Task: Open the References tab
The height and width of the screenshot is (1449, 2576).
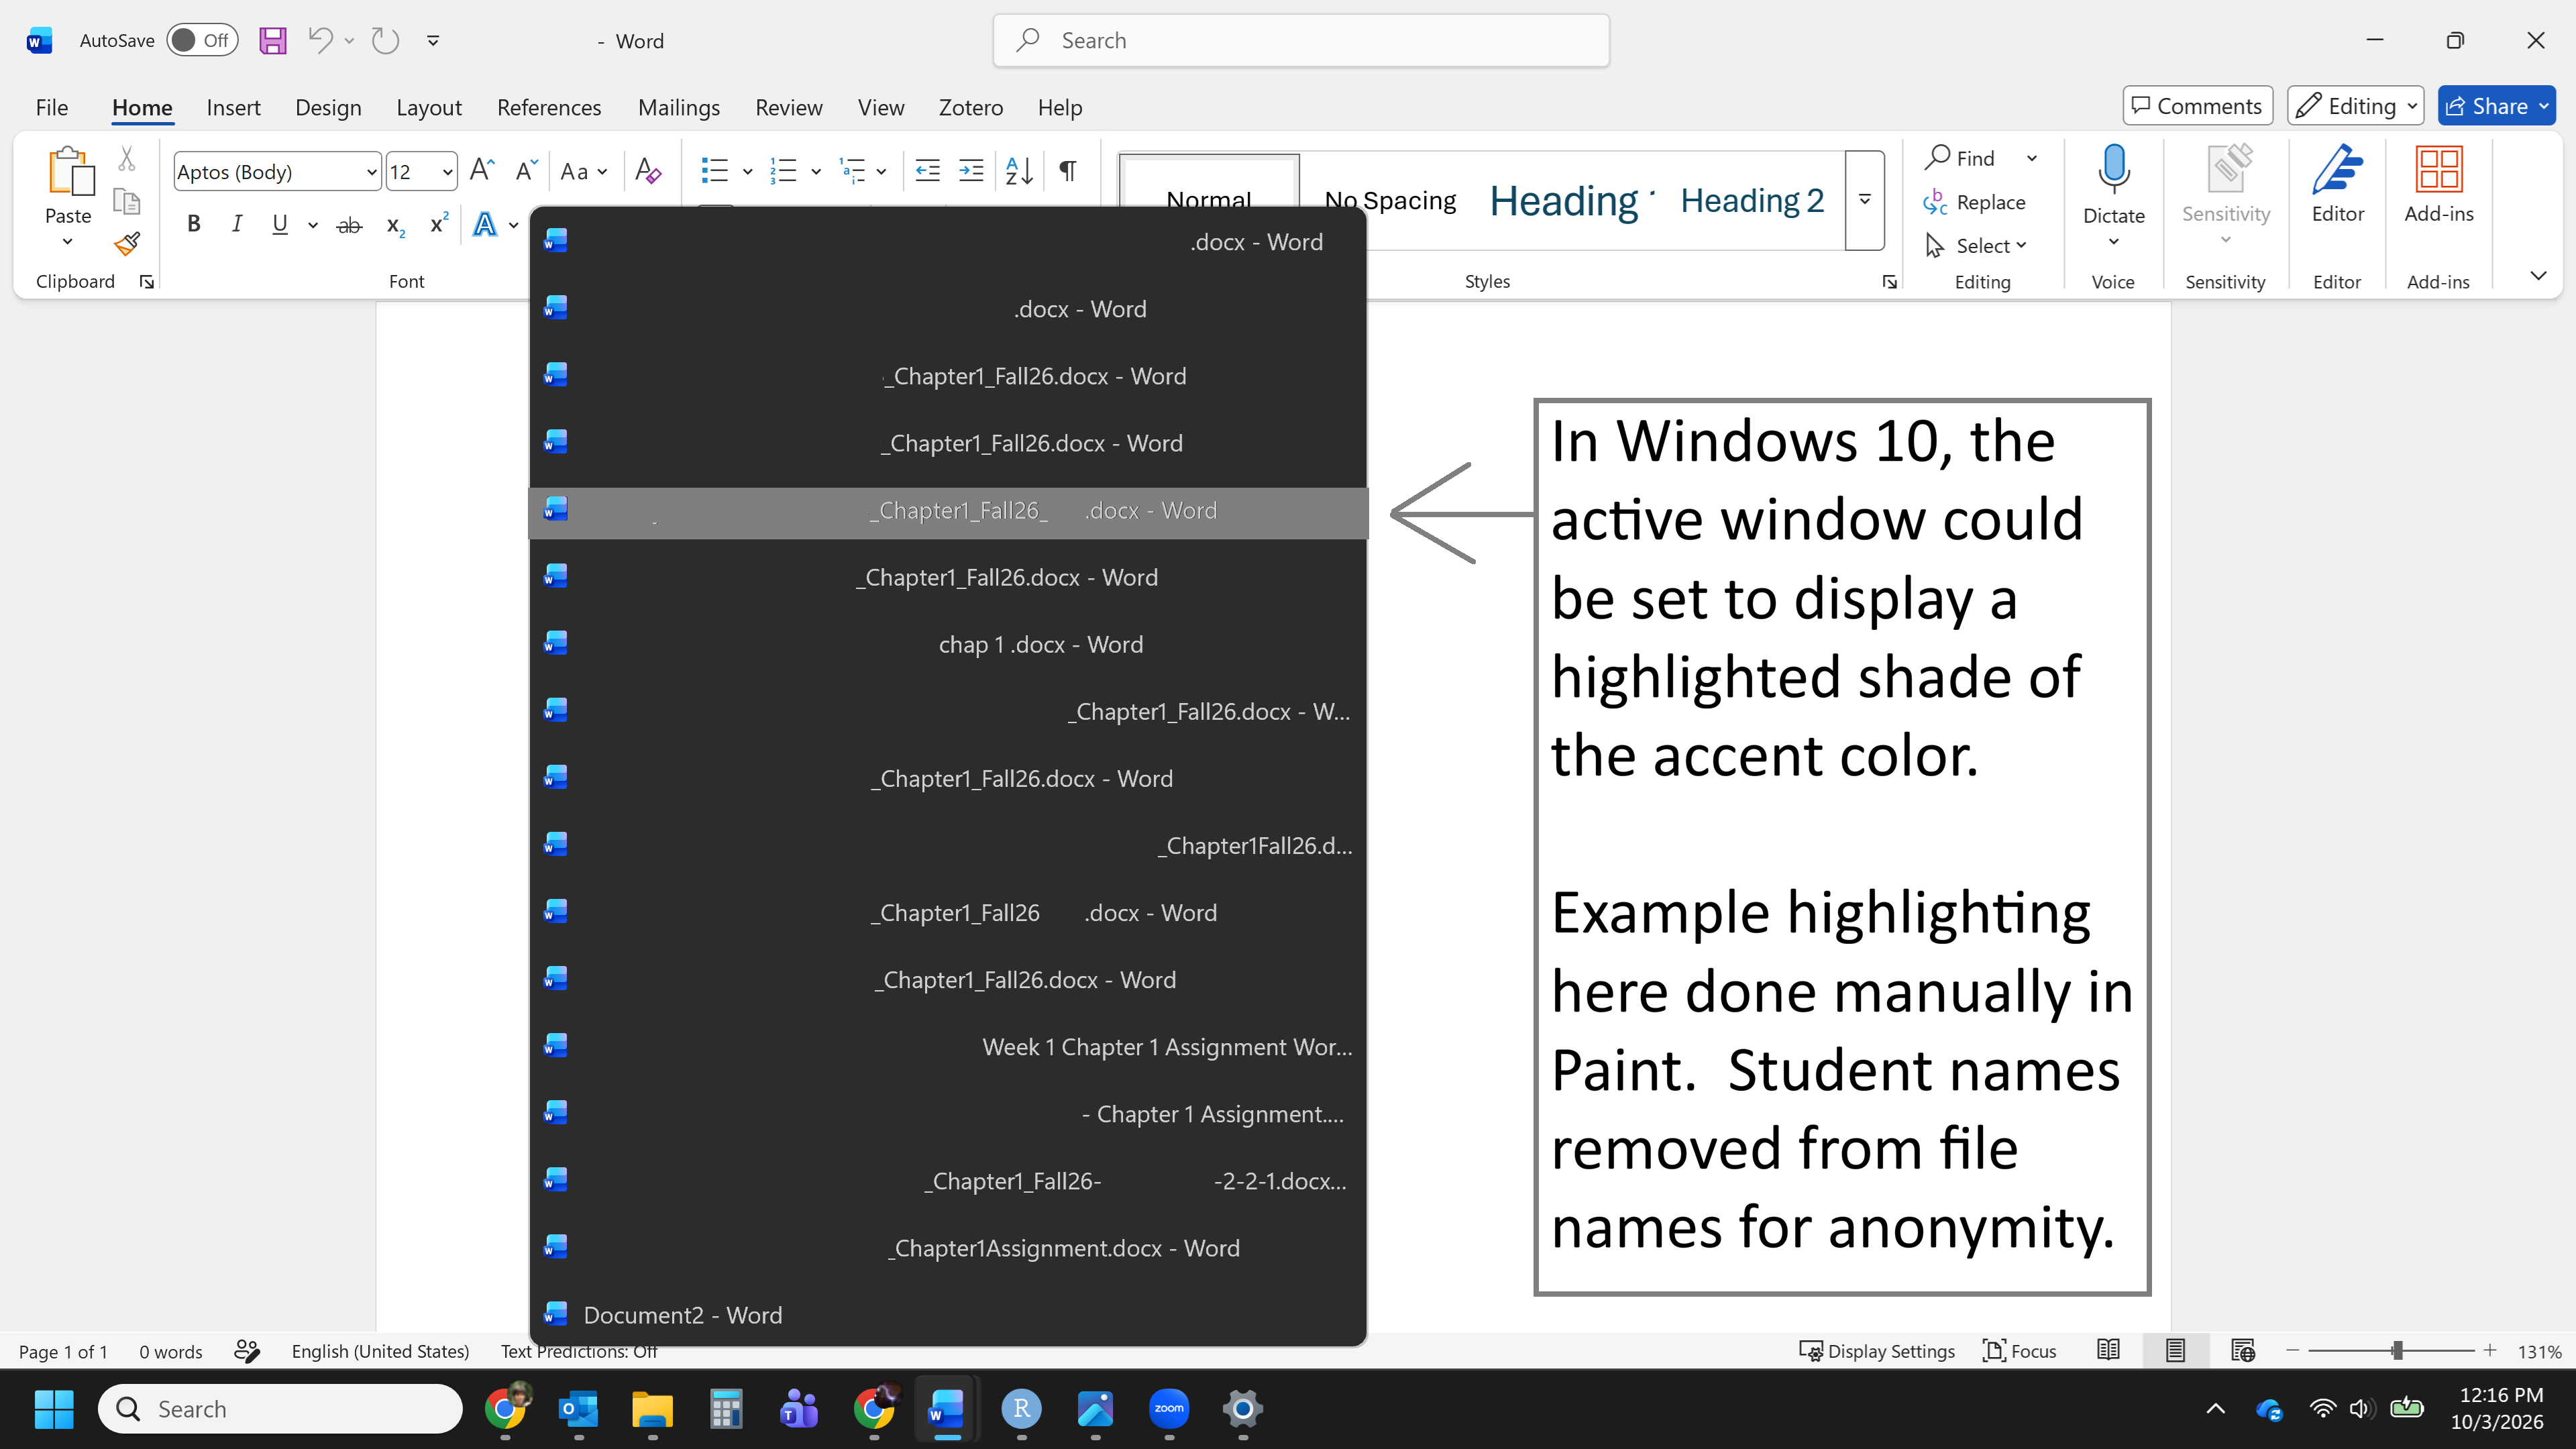Action: point(549,107)
